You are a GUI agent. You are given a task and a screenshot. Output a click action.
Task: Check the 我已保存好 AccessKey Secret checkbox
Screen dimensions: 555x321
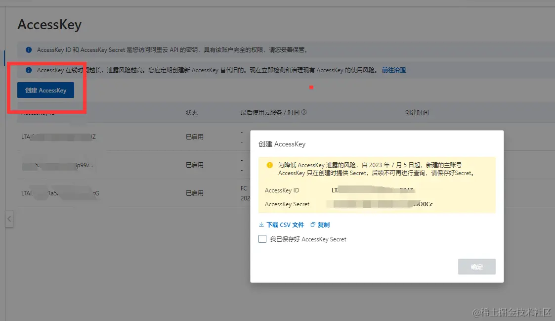pos(262,239)
